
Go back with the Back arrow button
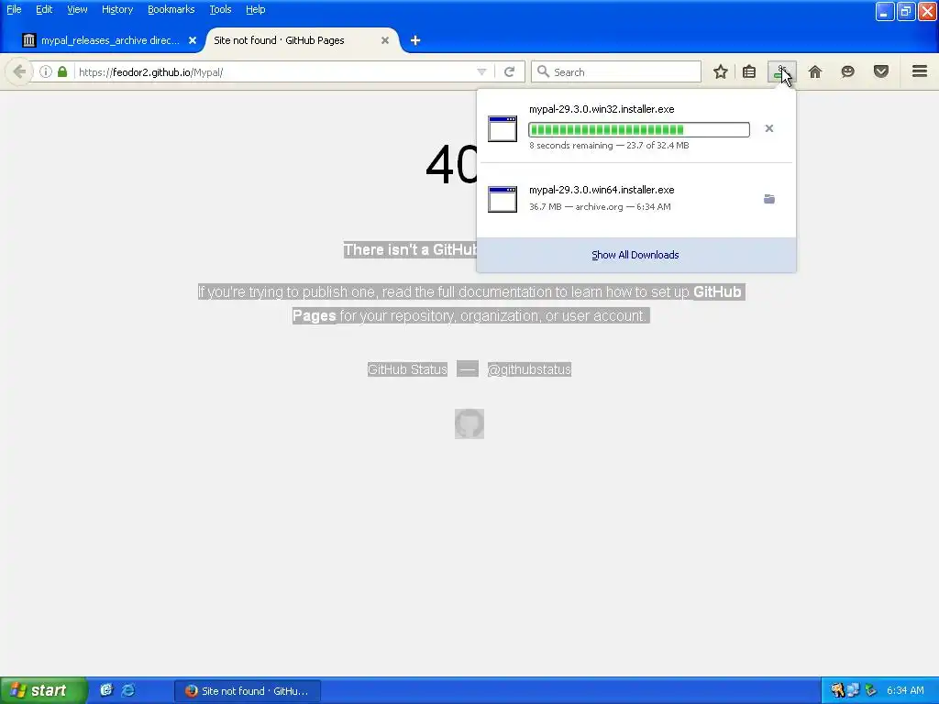(19, 71)
